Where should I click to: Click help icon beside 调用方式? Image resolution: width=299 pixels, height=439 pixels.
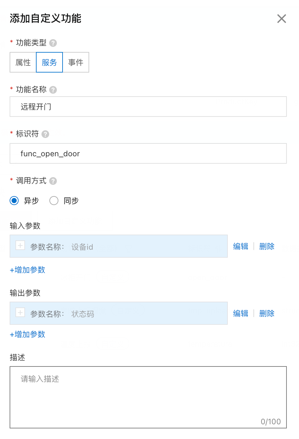coord(53,181)
